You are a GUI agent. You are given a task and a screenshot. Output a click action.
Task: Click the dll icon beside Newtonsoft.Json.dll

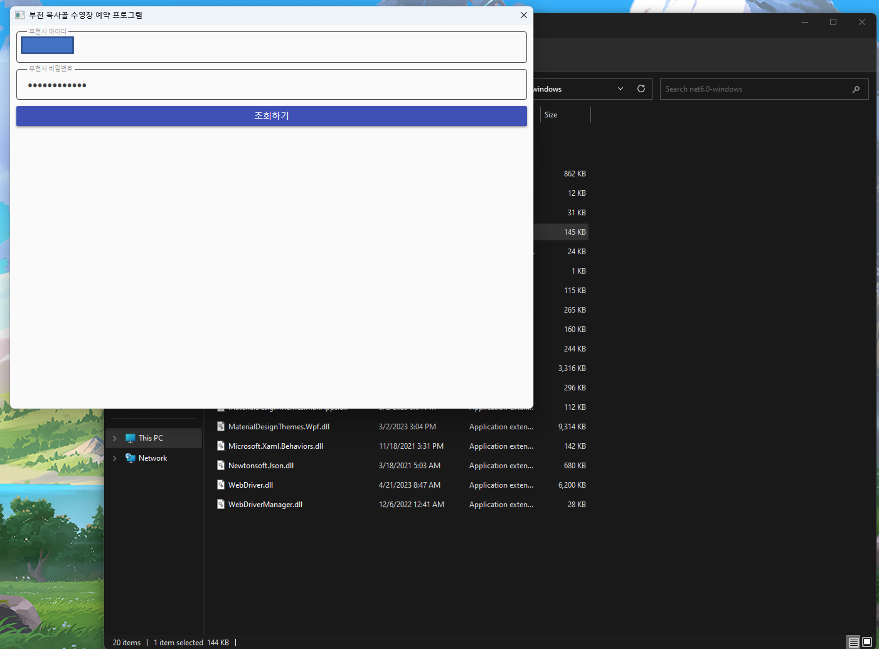click(x=221, y=465)
